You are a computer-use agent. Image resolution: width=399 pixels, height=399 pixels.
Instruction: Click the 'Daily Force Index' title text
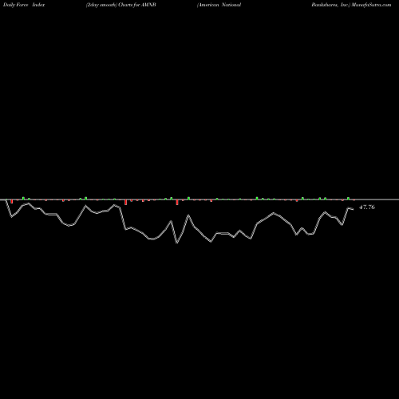[x=24, y=5]
